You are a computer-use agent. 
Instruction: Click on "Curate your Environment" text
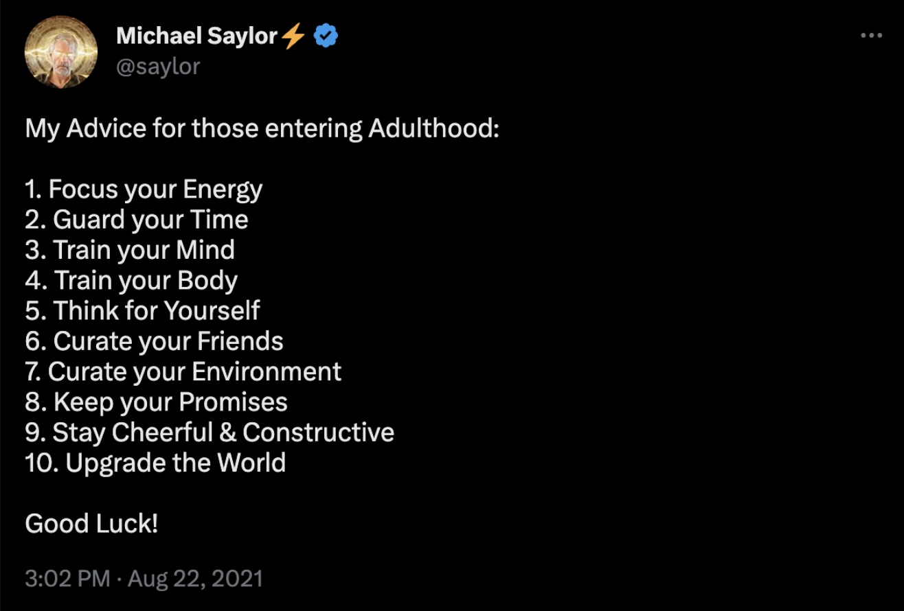183,371
